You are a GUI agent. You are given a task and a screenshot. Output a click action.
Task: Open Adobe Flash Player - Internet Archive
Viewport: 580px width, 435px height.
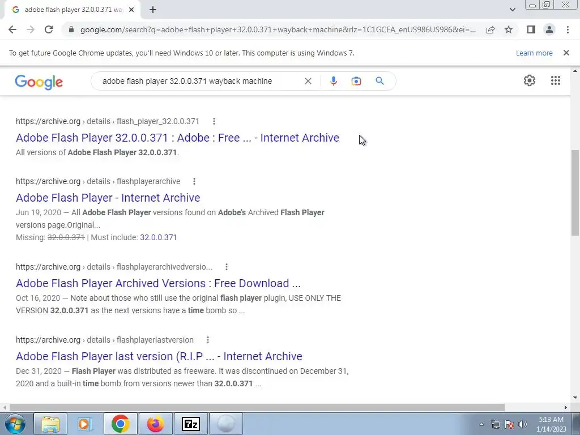coord(108,198)
